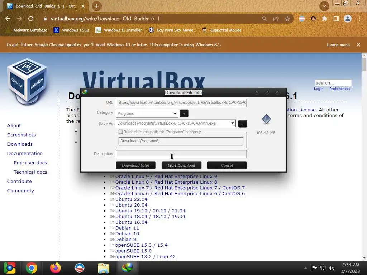Click the URL field in download dialog

point(181,103)
